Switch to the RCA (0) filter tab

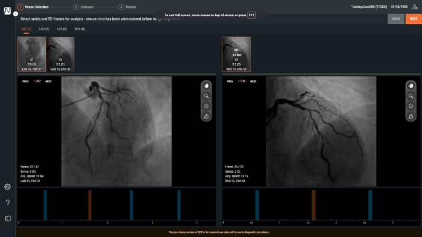(80, 29)
